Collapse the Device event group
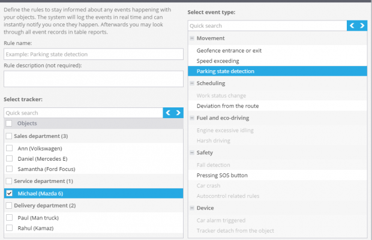The width and height of the screenshot is (372, 240). coord(192,208)
